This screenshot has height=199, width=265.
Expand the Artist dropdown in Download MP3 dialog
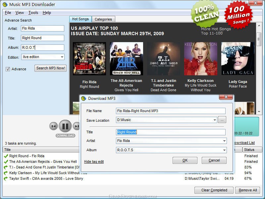click(224, 141)
